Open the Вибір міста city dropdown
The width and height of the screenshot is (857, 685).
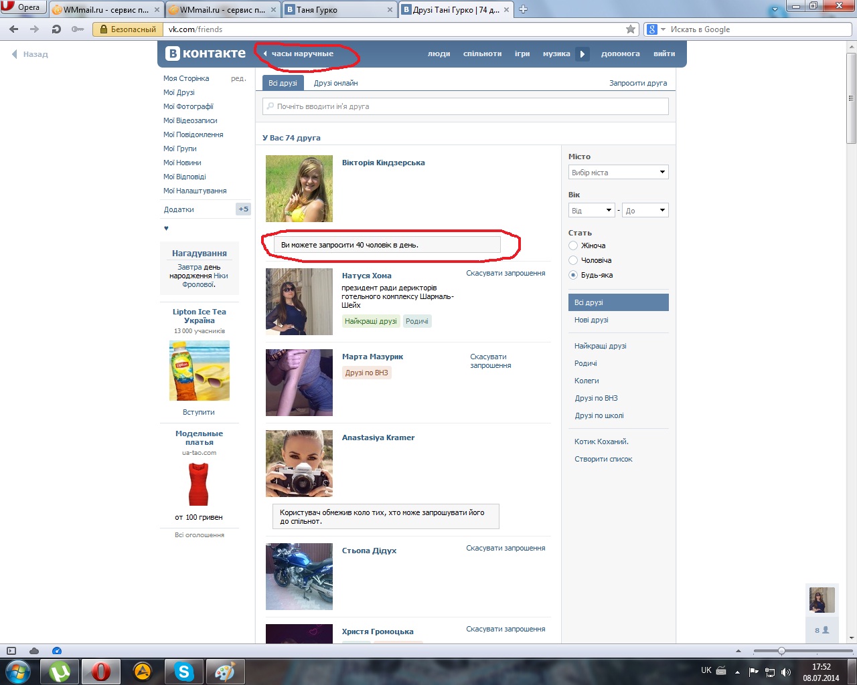(619, 173)
